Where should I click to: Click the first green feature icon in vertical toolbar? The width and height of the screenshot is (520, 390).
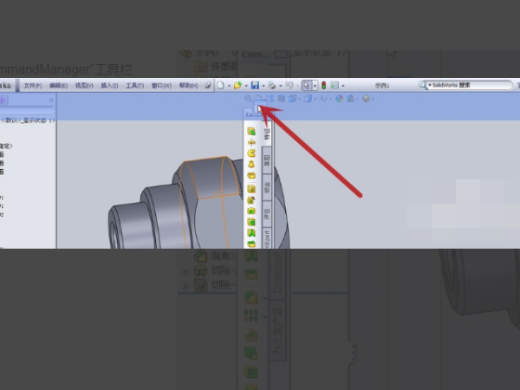click(x=251, y=132)
